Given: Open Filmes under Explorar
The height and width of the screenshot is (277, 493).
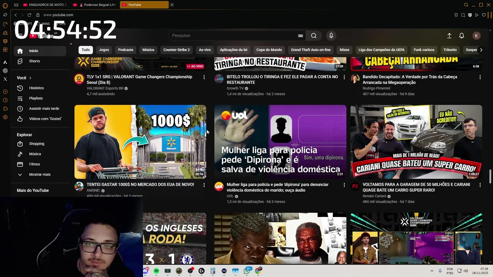Looking at the screenshot, I should click(x=40, y=164).
